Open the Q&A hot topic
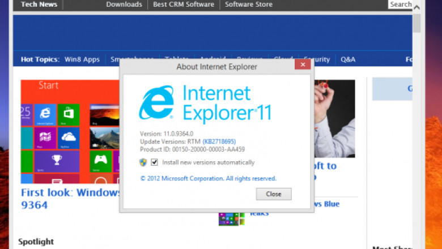This screenshot has height=249, width=442. pos(348,59)
